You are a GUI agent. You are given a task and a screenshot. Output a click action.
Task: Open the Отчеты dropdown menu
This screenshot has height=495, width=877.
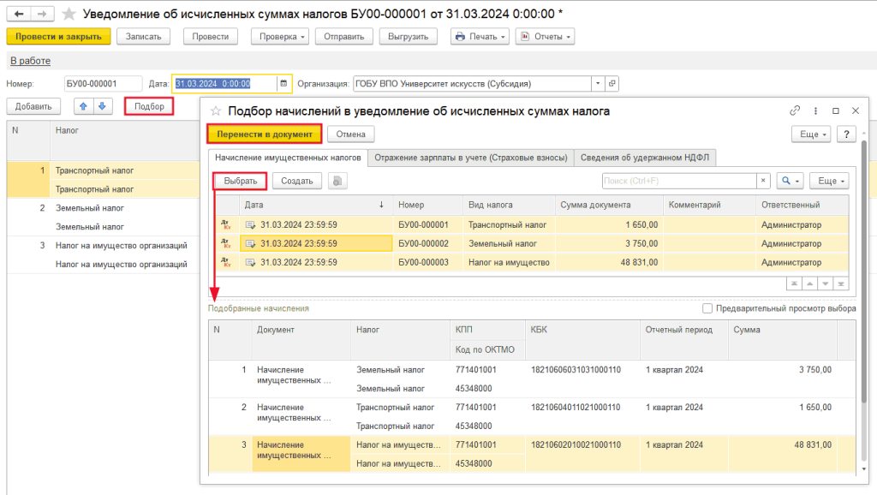tap(545, 37)
